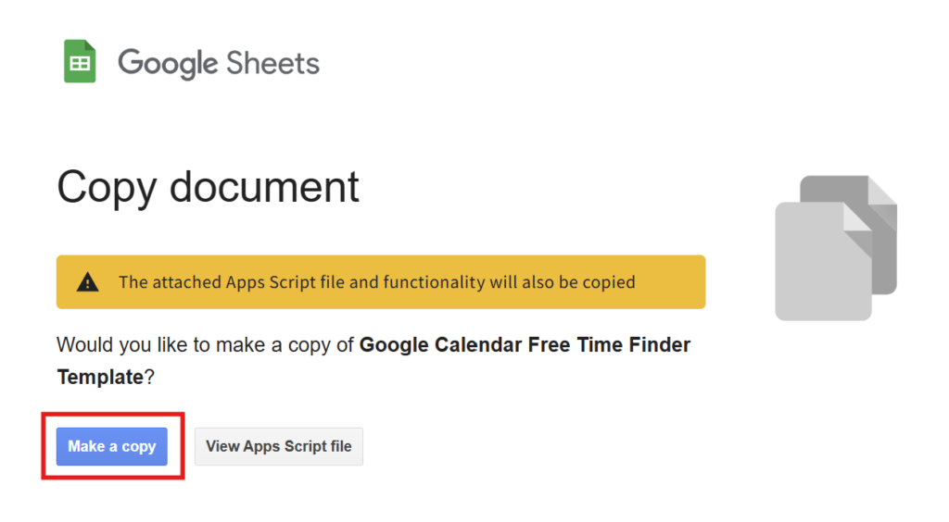Click the green Google Sheets icon
The image size is (949, 522).
pos(80,61)
